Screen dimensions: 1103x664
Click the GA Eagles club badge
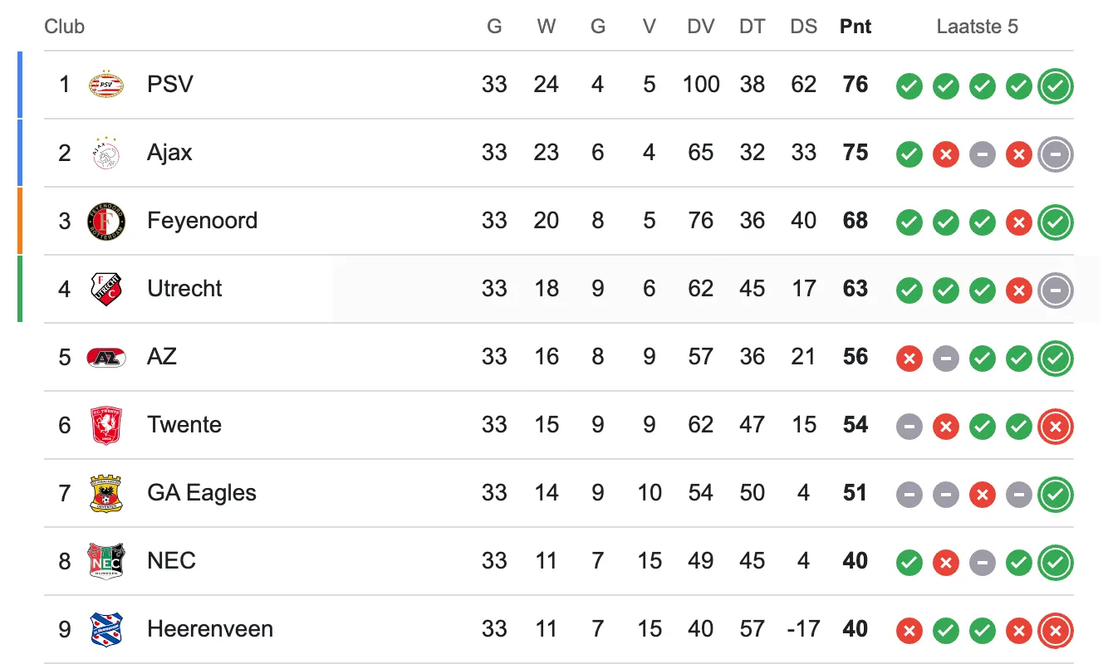(x=105, y=493)
